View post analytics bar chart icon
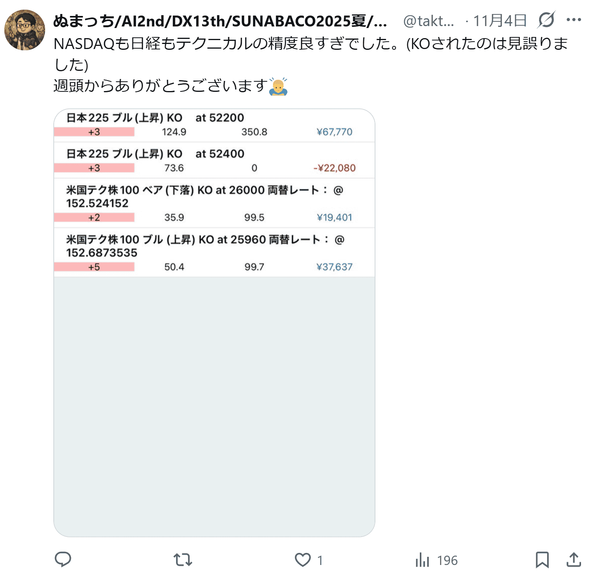This screenshot has height=579, width=590. (422, 560)
